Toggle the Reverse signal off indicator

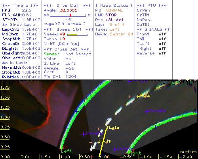click(162, 53)
